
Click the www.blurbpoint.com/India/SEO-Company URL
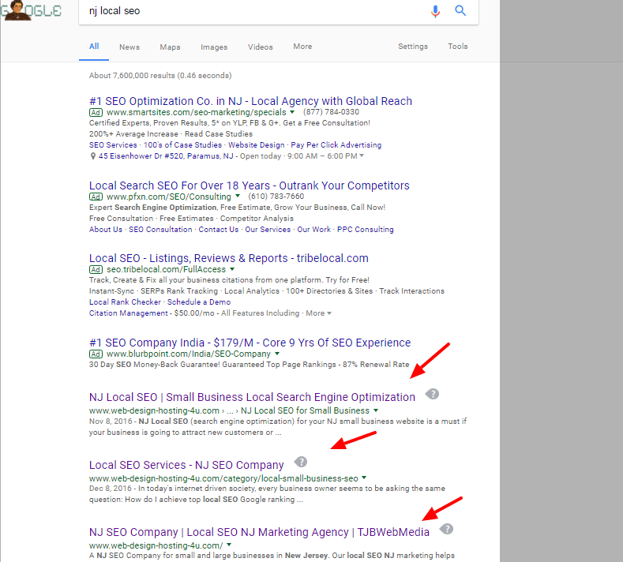click(x=189, y=354)
